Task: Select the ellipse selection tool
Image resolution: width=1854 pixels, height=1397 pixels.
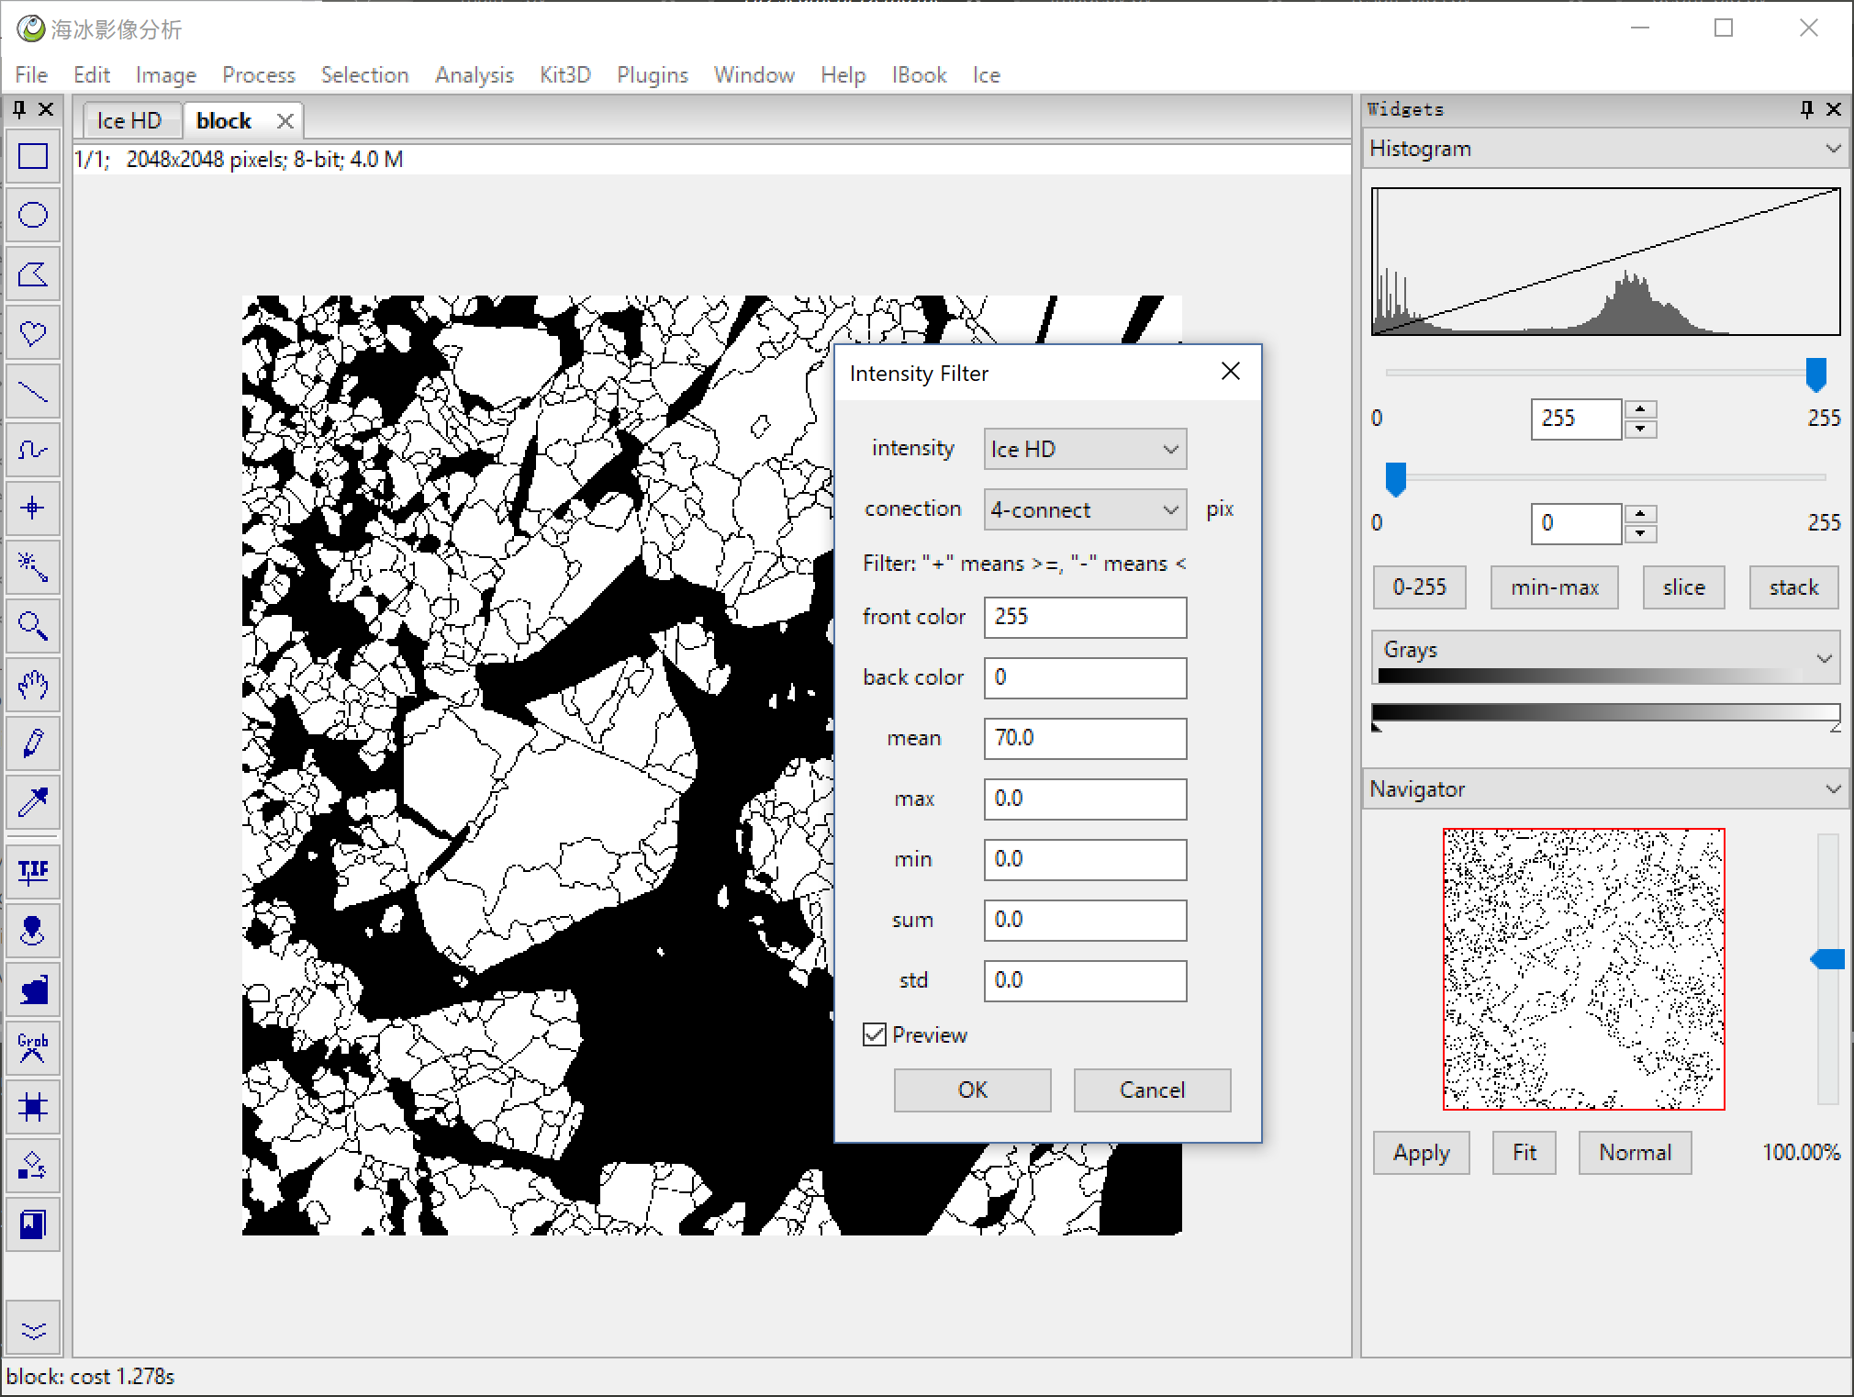Action: [33, 216]
